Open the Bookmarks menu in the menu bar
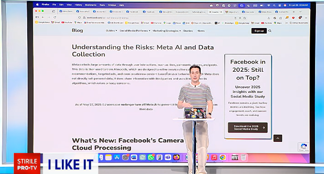324x174 pixels. (x=90, y=5)
